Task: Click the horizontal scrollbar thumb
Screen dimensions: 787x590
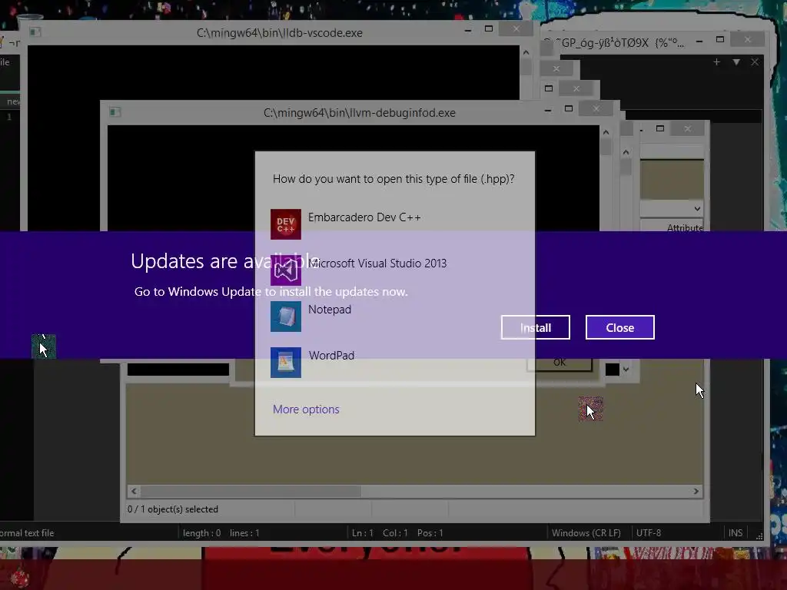Action: 251,491
